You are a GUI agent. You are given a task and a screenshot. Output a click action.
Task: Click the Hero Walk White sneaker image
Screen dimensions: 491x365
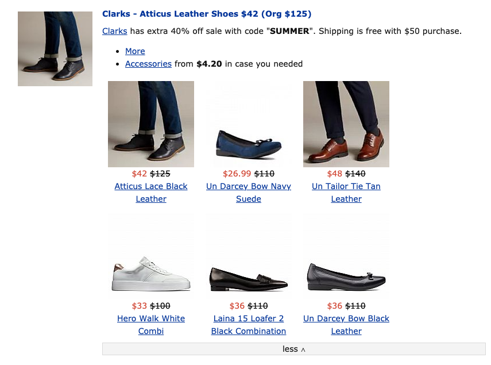(x=151, y=257)
